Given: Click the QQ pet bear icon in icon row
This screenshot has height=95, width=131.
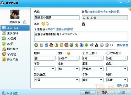Looking at the screenshot, I should pos(61,45).
